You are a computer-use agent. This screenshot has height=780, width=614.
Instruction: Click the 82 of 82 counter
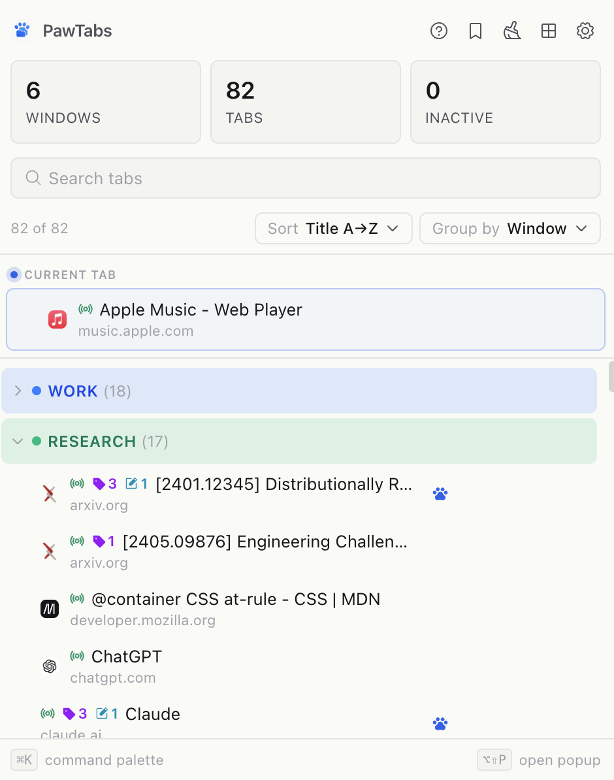pos(39,229)
